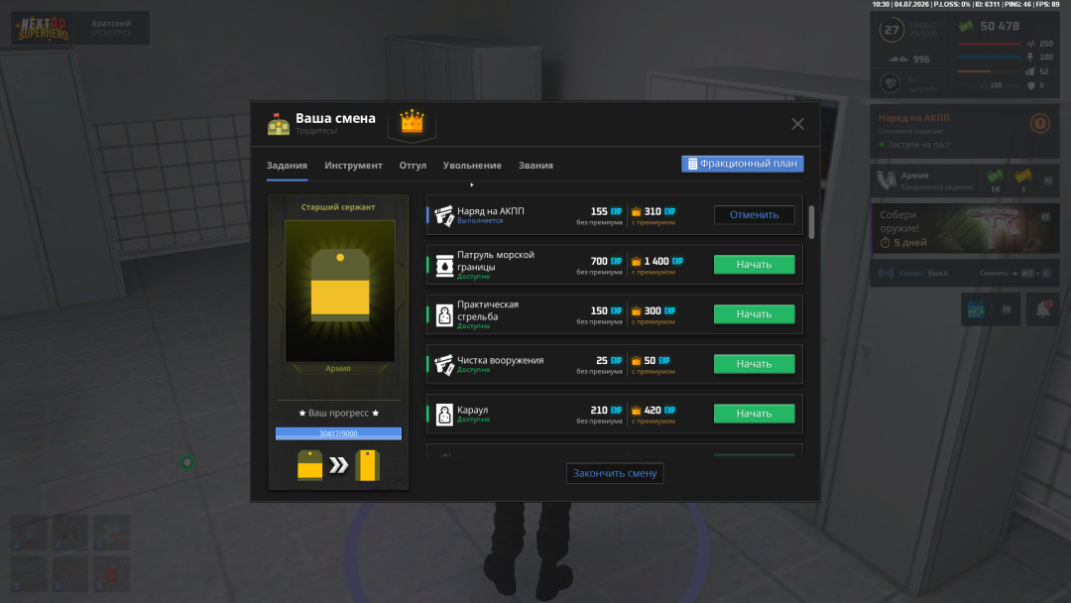The height and width of the screenshot is (603, 1071).
Task: Open the Звания tab
Action: [x=535, y=166]
